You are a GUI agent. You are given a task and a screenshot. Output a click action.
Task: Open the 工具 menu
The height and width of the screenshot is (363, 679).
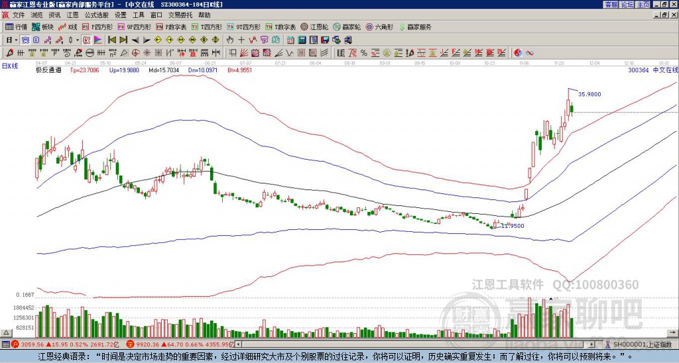pos(138,15)
